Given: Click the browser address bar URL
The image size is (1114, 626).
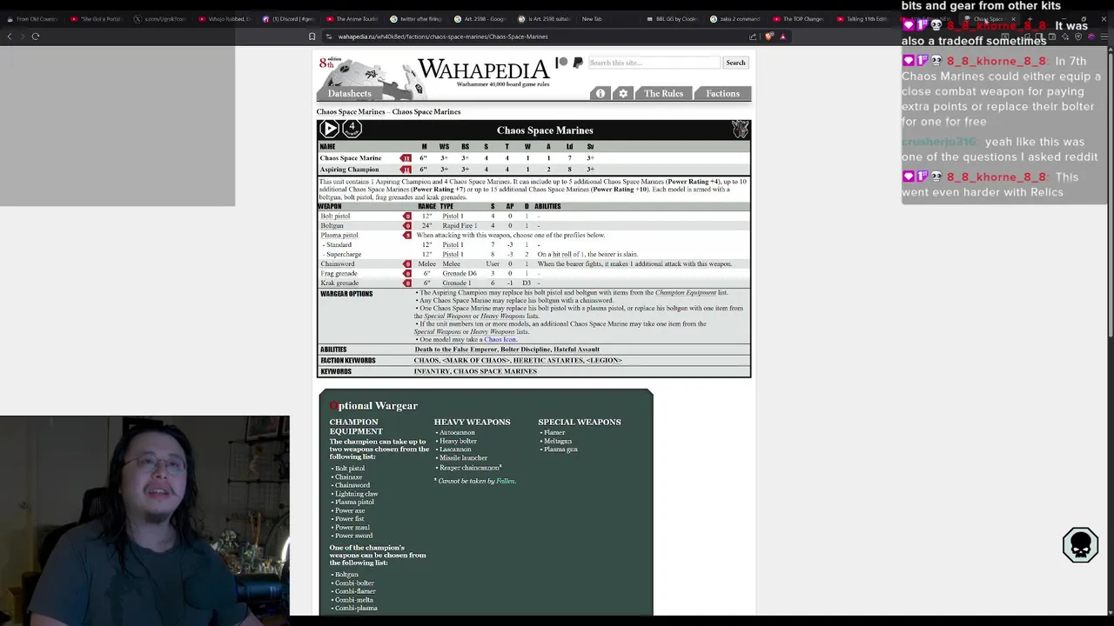Looking at the screenshot, I should click(x=442, y=37).
